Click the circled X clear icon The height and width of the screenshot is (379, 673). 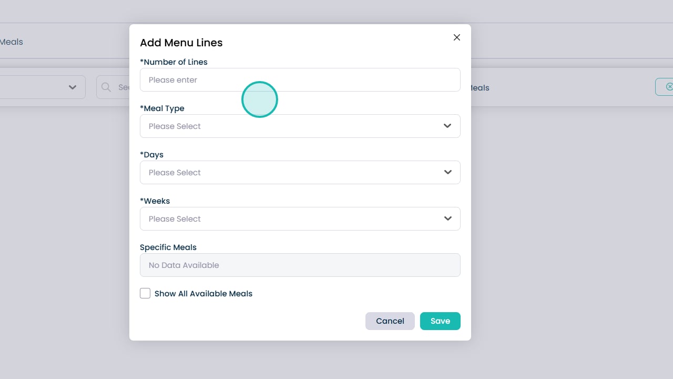click(669, 87)
